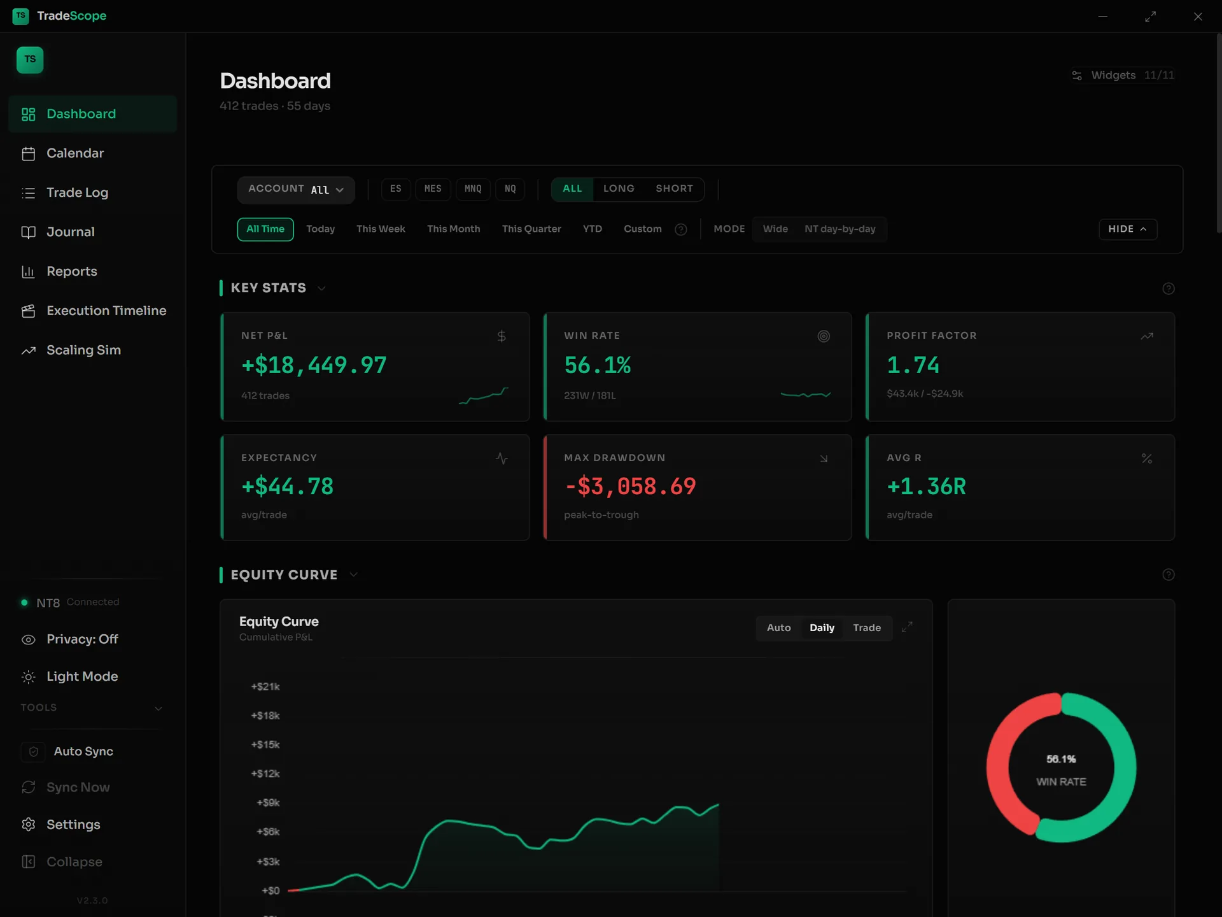This screenshot has height=917, width=1222.
Task: Open Settings gear icon
Action: point(29,825)
